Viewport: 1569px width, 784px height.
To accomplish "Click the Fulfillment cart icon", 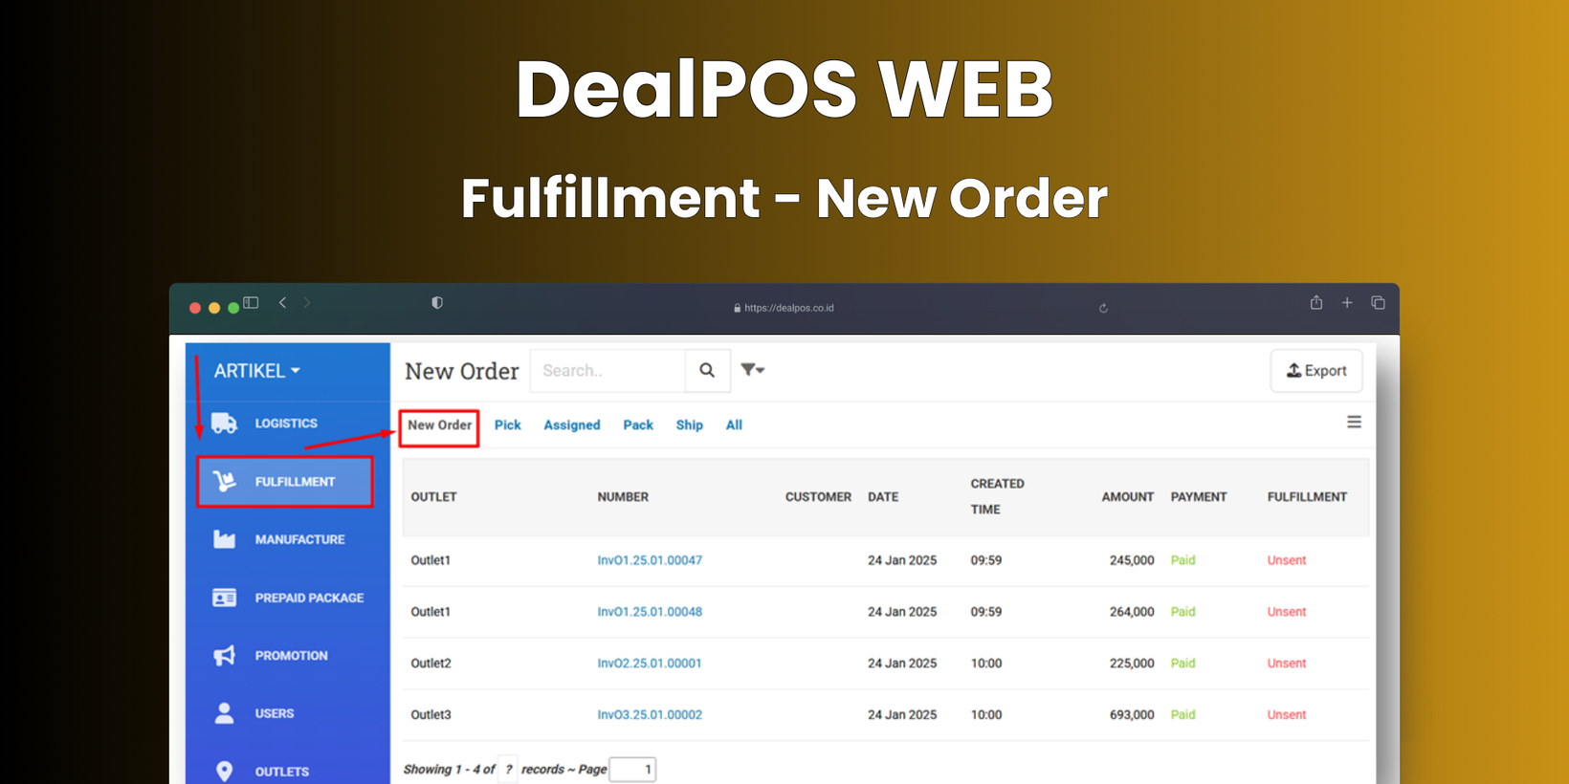I will coord(224,481).
